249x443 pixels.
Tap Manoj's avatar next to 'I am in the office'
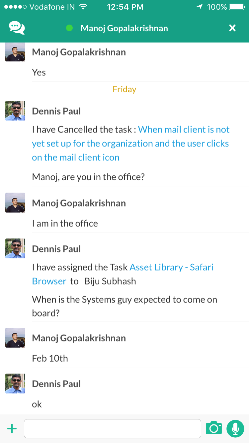[15, 203]
